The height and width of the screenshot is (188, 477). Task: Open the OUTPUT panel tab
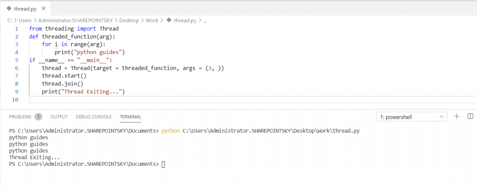coord(59,117)
